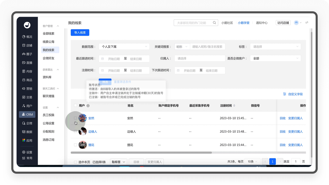
Task: Focus the 归属人 select field
Action: pos(200,59)
